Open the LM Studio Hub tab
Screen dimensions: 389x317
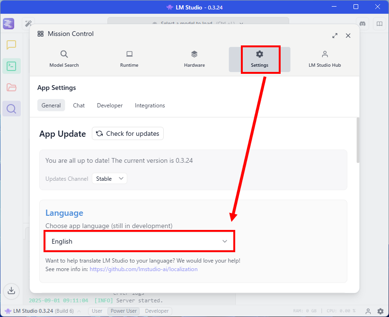(325, 60)
